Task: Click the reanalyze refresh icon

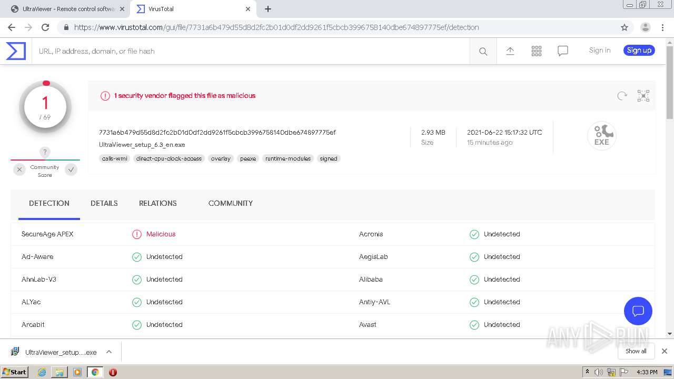Action: pyautogui.click(x=622, y=96)
